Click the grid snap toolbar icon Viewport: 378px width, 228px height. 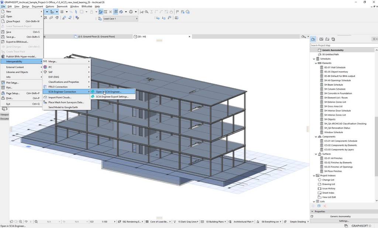62,12
